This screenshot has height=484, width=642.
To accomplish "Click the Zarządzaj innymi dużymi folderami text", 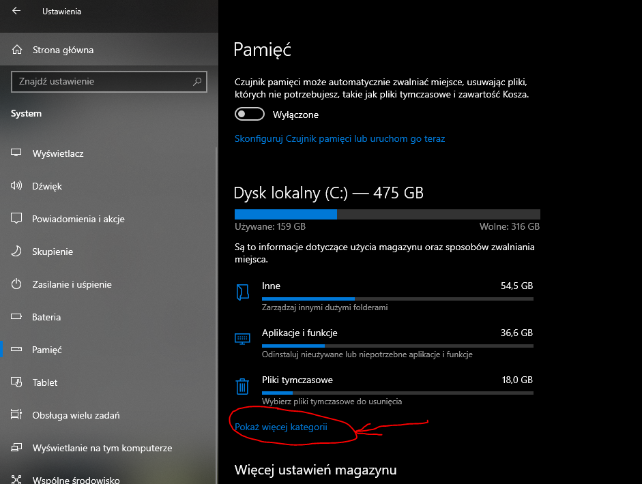I will click(x=325, y=307).
